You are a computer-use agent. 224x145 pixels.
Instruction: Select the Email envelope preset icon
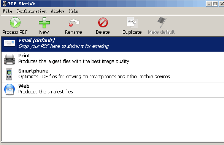[x=10, y=43]
